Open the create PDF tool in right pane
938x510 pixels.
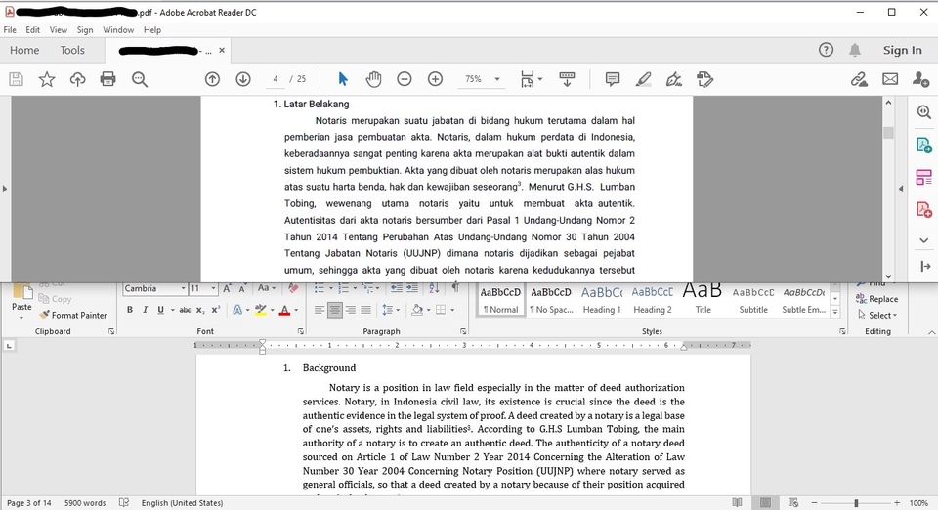[x=923, y=209]
